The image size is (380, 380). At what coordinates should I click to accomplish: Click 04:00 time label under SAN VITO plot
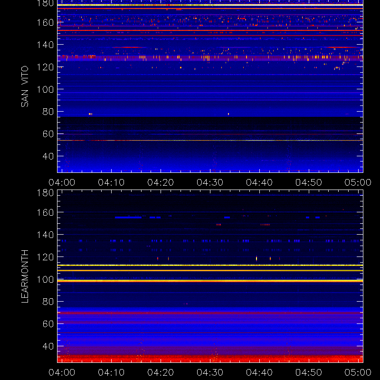62,182
